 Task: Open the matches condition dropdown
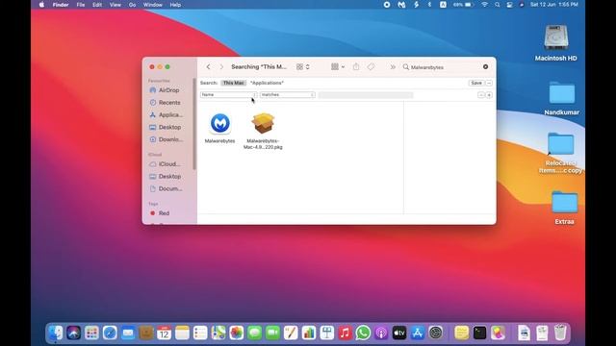point(288,95)
